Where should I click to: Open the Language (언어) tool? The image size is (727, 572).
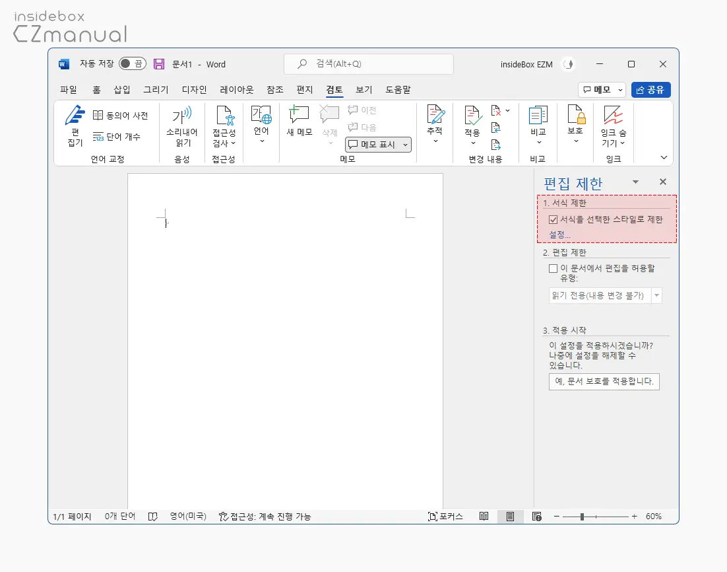coord(261,124)
